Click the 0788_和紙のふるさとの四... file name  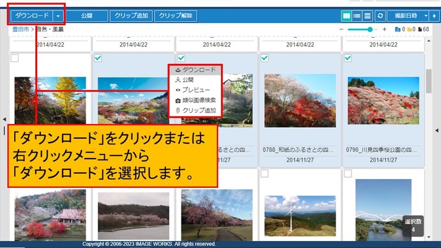298,150
